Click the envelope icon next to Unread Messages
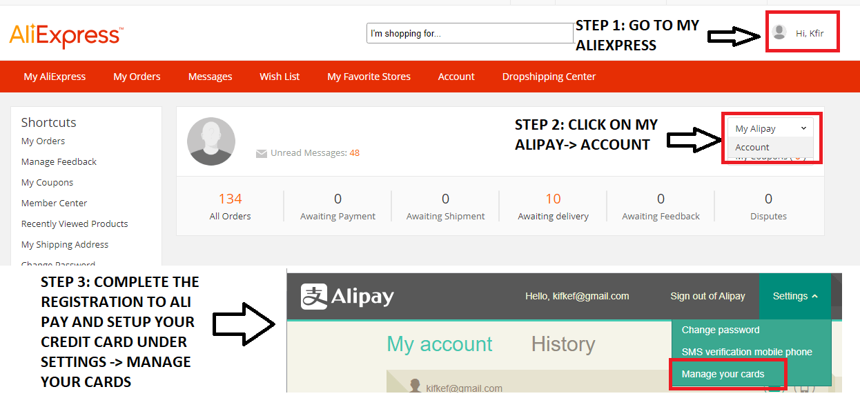The height and width of the screenshot is (407, 860). point(262,153)
